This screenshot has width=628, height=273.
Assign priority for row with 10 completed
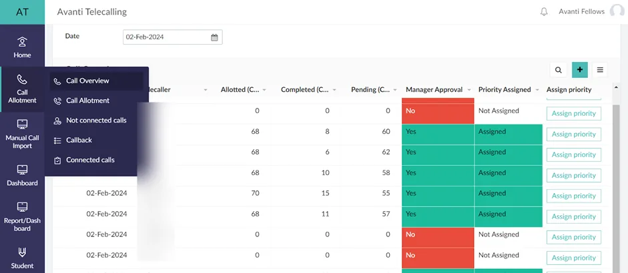[573, 176]
